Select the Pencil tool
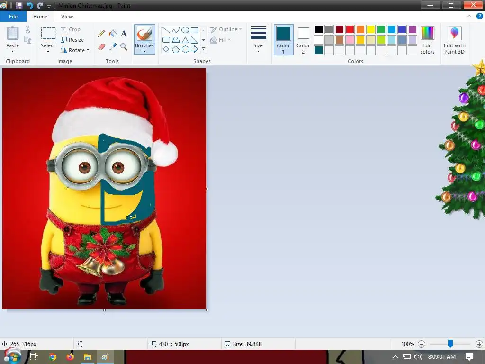The height and width of the screenshot is (364, 485). pyautogui.click(x=101, y=34)
